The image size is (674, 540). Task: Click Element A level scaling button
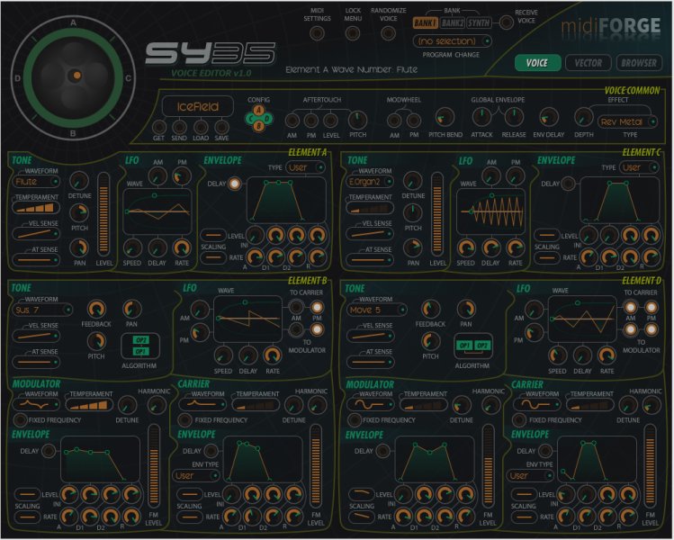[x=213, y=235]
